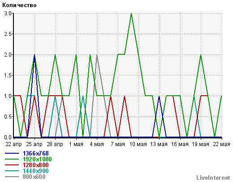Click the 10 мая x-axis date label
Screen dimensions: 233x182
click(x=138, y=144)
